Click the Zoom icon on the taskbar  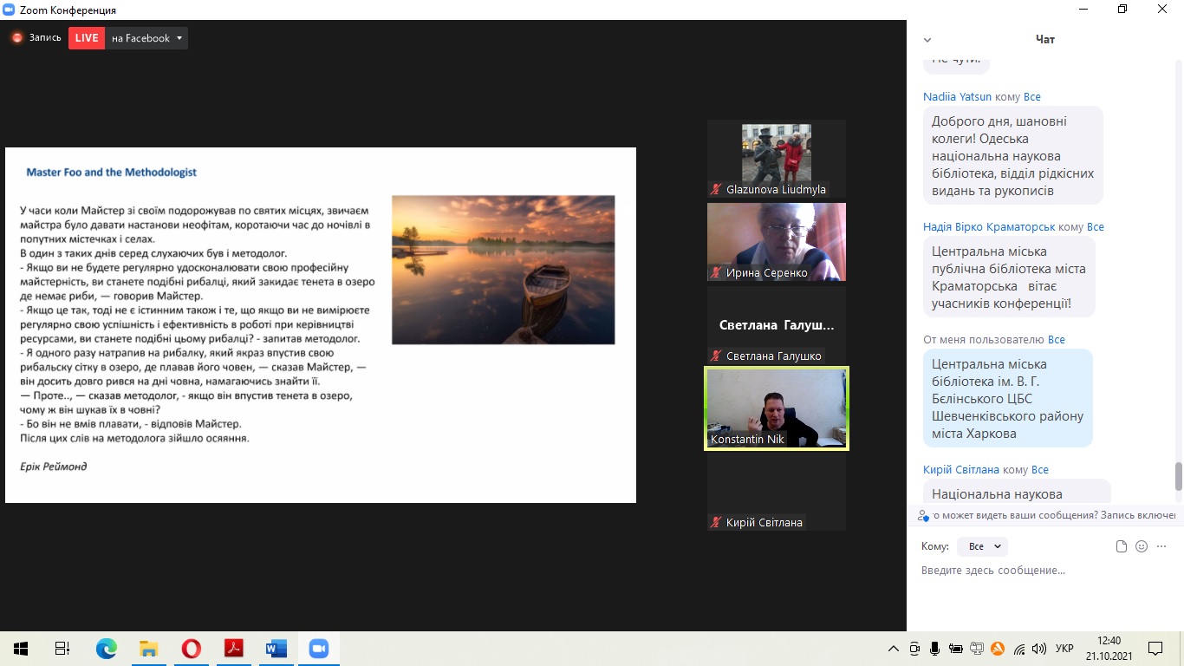pyautogui.click(x=319, y=648)
